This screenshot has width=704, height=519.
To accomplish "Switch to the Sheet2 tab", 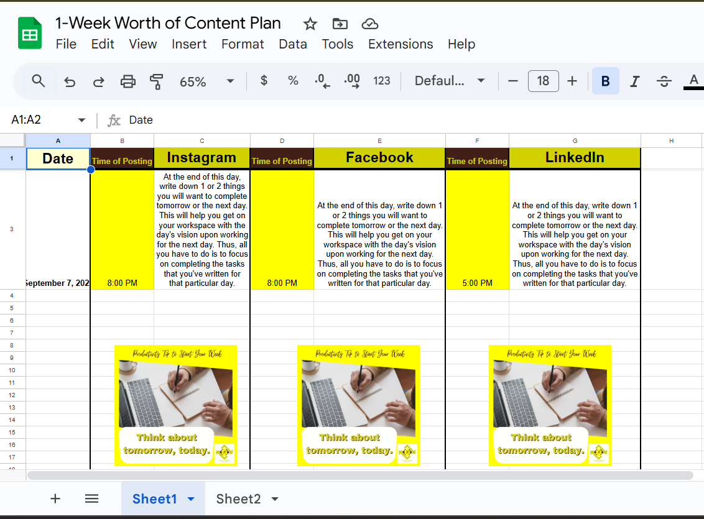I will point(238,499).
